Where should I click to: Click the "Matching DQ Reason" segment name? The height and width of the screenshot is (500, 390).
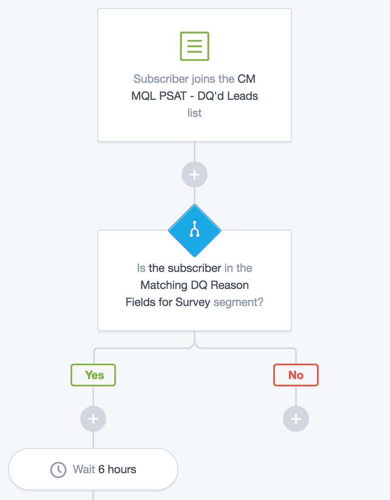coord(195,285)
